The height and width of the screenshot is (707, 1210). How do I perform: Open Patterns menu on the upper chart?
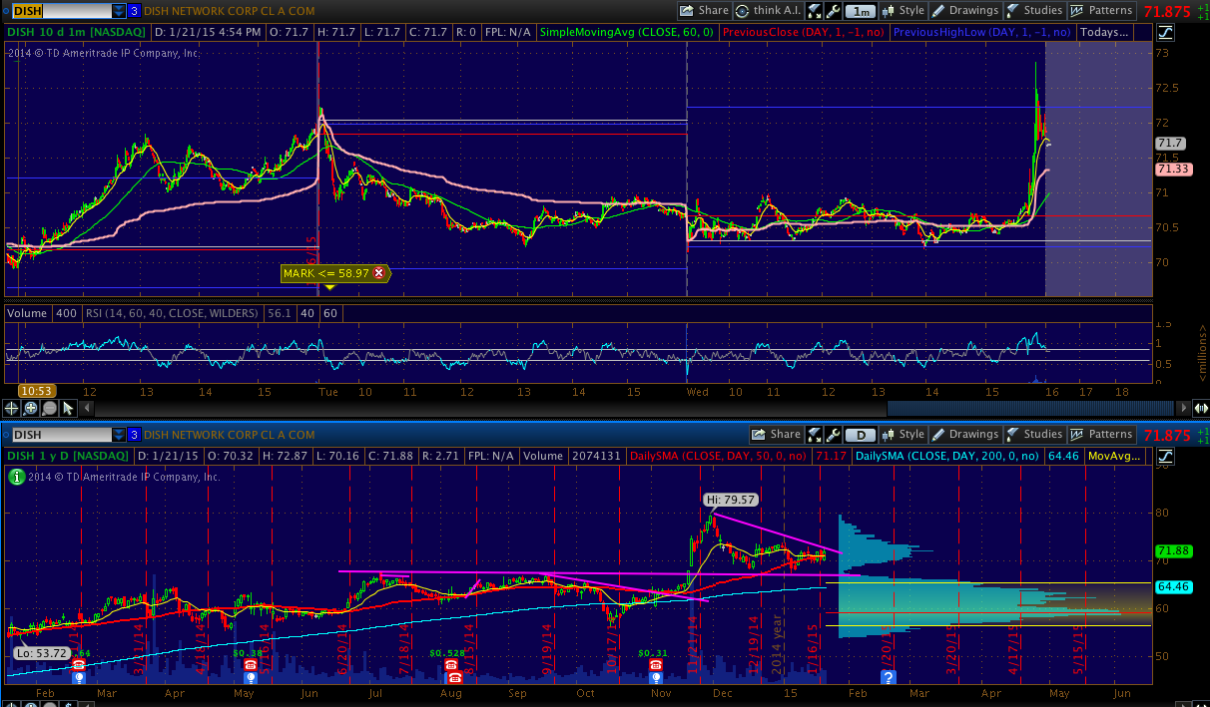pos(1102,11)
